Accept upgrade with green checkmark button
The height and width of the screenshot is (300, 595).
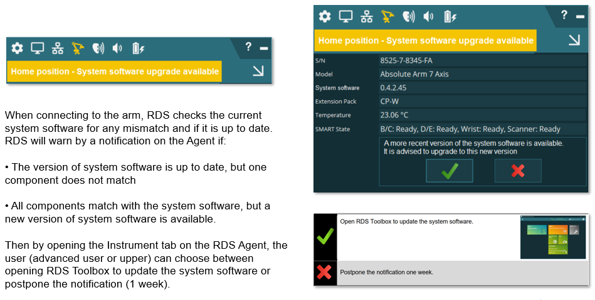pos(450,171)
